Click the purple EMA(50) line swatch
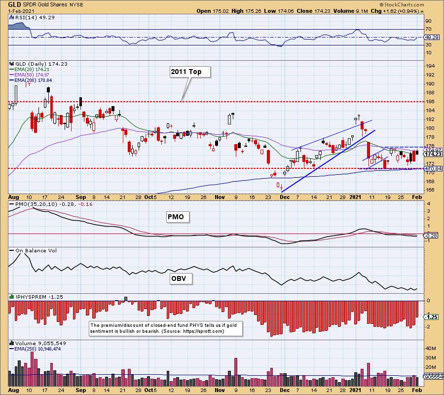444x395 pixels. click(x=12, y=75)
